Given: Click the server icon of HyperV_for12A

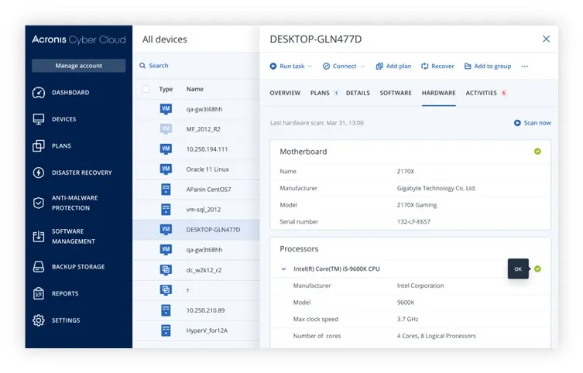Looking at the screenshot, I should pyautogui.click(x=166, y=330).
